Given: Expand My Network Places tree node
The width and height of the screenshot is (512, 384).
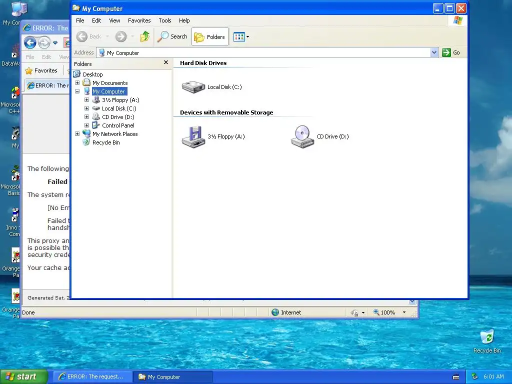Looking at the screenshot, I should click(77, 134).
